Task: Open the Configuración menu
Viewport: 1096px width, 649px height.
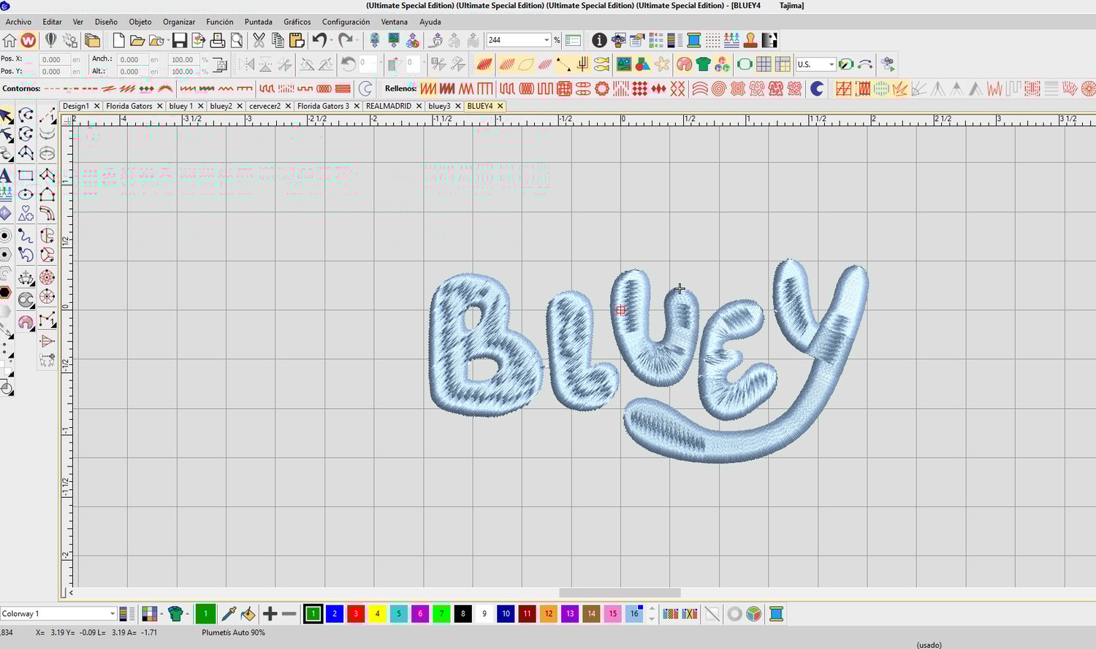Action: pyautogui.click(x=346, y=22)
